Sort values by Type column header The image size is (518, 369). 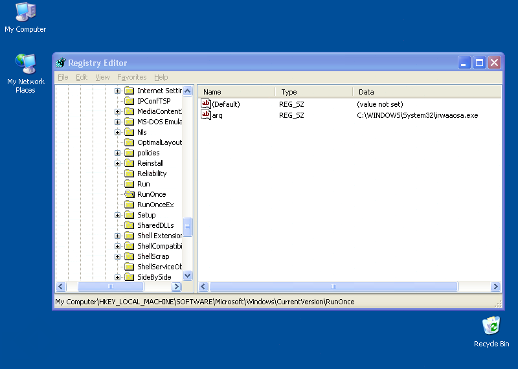314,92
